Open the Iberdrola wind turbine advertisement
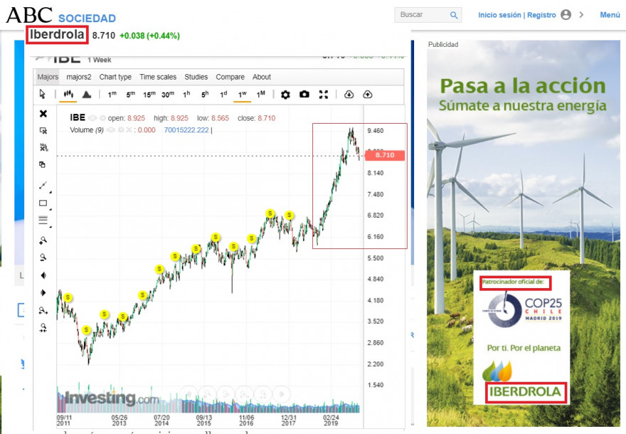 [x=523, y=233]
